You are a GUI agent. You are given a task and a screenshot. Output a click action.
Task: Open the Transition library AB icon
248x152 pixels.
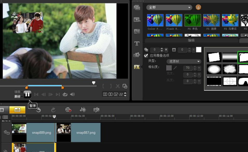[x=137, y=31]
